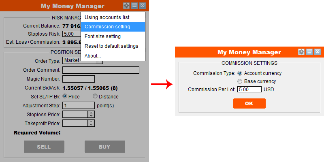This screenshot has width=324, height=162.
Task: Click gear settings icon in Commission Settings window
Action: 301,52
